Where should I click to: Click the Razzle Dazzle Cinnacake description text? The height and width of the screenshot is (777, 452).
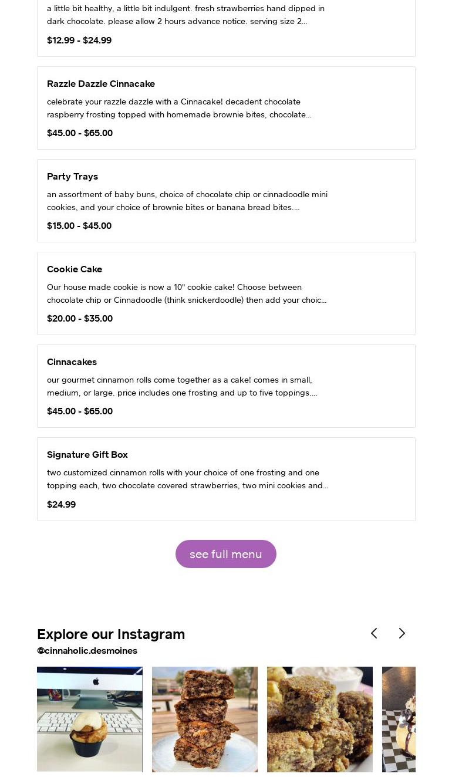tap(179, 108)
